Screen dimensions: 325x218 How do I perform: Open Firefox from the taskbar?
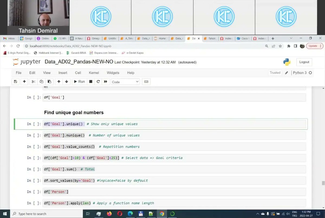point(109,214)
